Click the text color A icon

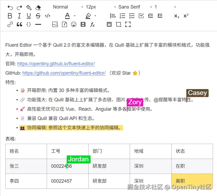68,16
